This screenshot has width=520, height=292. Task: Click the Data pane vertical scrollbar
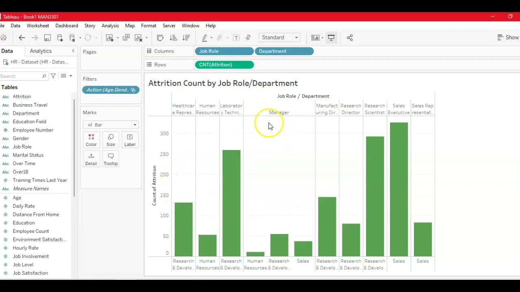click(74, 148)
